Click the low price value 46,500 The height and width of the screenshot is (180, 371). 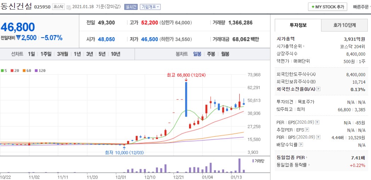(149, 39)
